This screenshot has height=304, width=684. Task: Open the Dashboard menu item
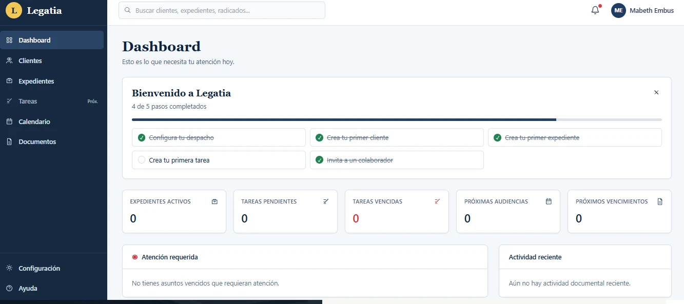coord(52,40)
